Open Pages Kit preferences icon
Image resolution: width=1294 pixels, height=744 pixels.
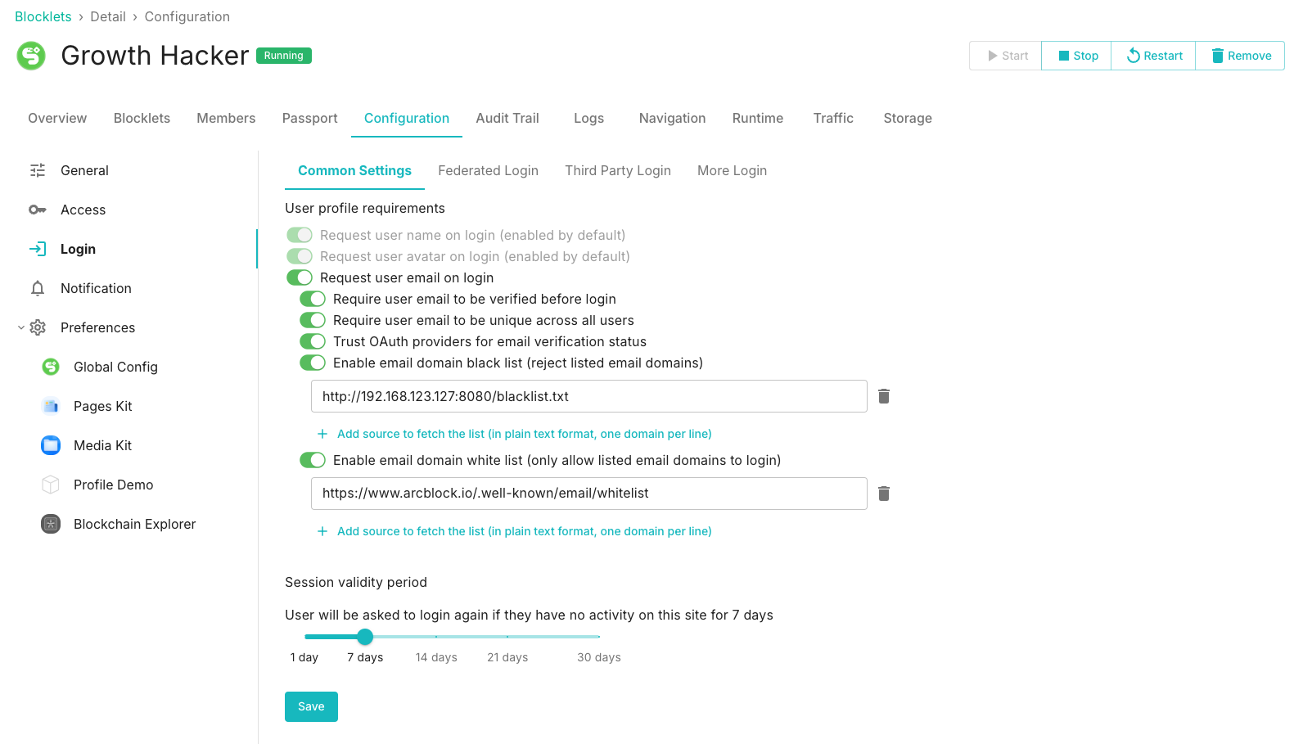pyautogui.click(x=51, y=406)
